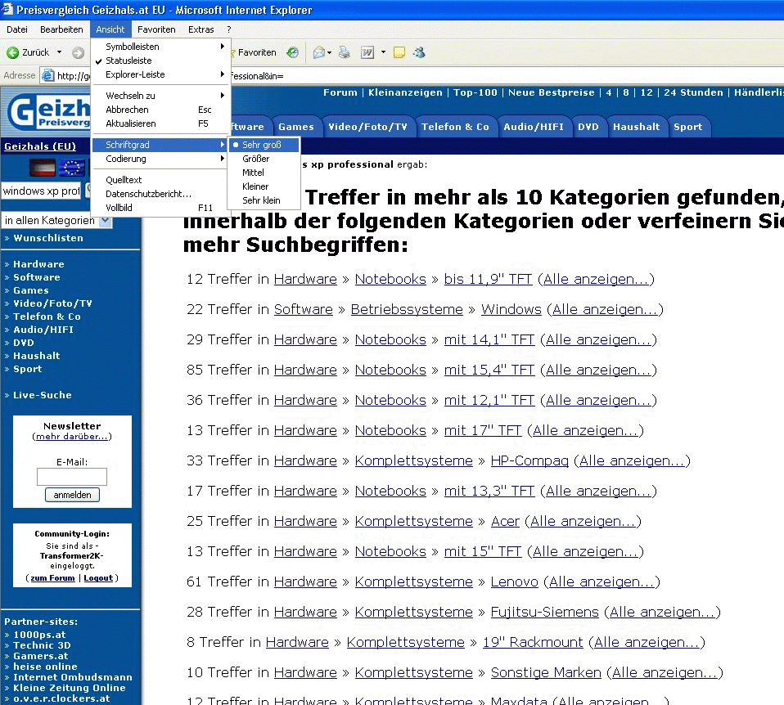Expand the Wechseln zu submenu
784x705 pixels.
point(161,96)
